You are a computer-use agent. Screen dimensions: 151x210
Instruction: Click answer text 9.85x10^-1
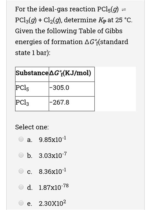point(52,139)
